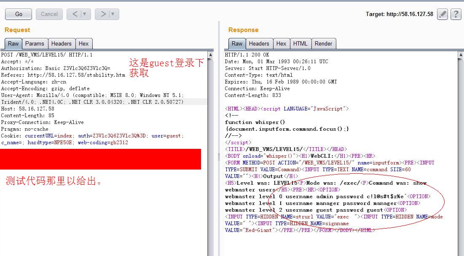Click the 'Content-Length: 85' request line
464x256 pixels.
click(x=28, y=116)
